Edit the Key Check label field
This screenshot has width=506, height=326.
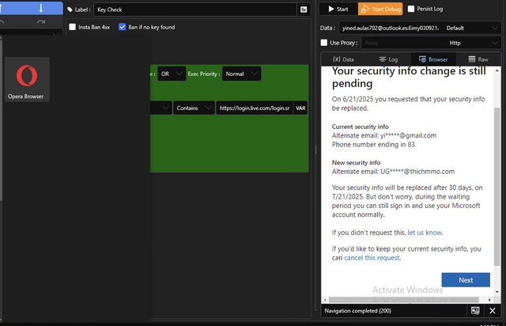pyautogui.click(x=195, y=9)
